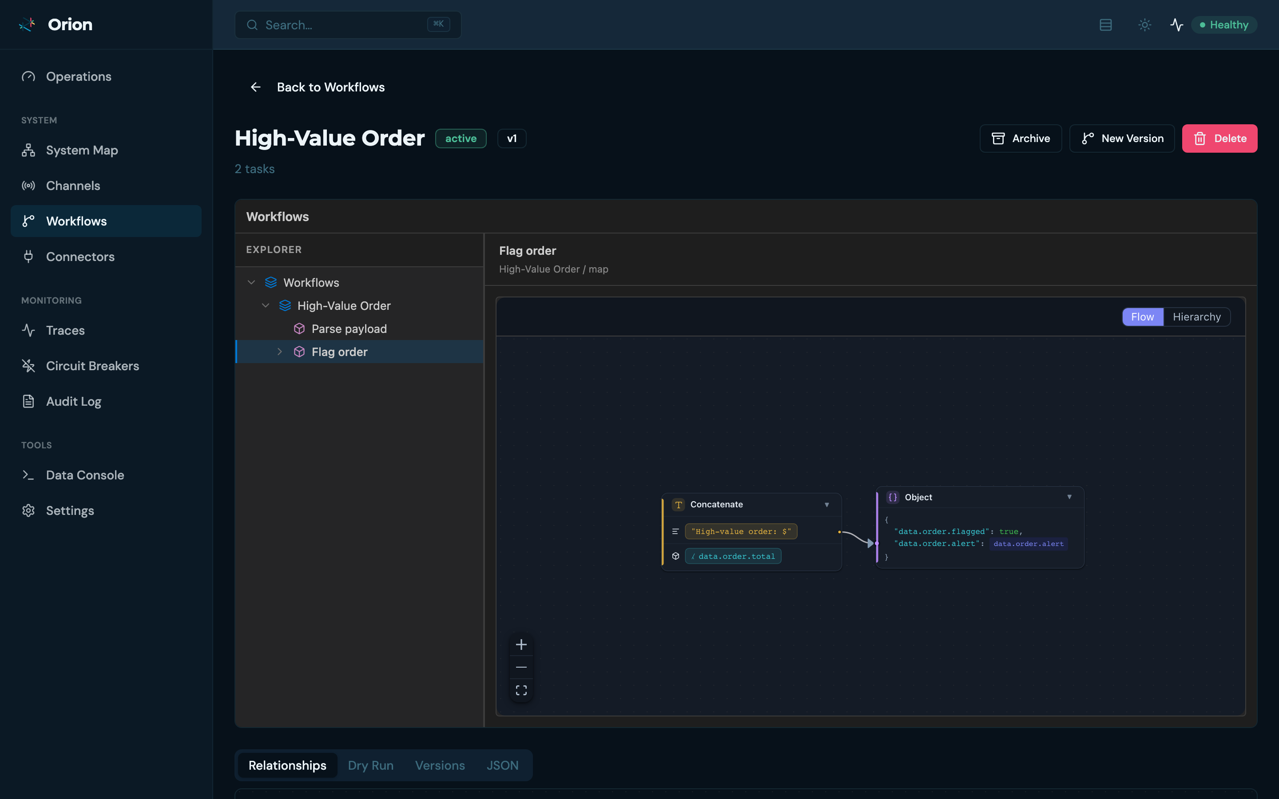Expand the Flag order tree node
The height and width of the screenshot is (799, 1279).
coord(280,352)
